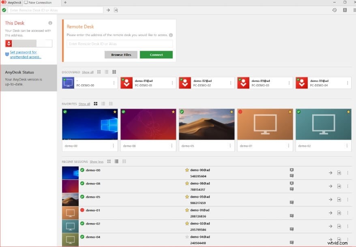Click the green Connect button
The image size is (356, 247).
(x=156, y=54)
